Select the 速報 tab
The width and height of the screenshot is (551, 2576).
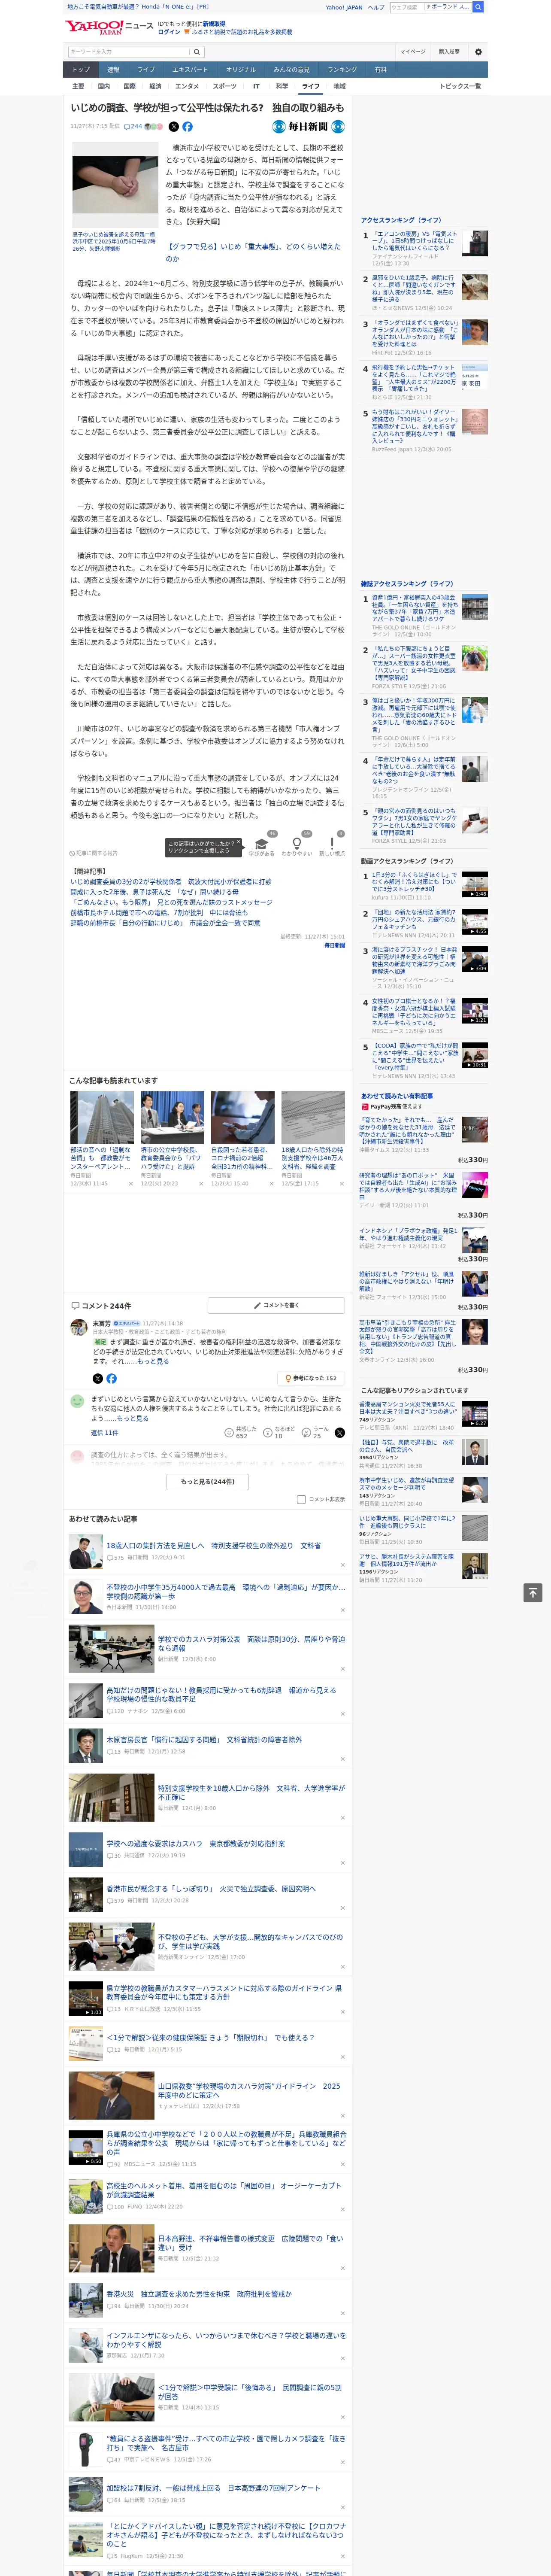pyautogui.click(x=113, y=70)
